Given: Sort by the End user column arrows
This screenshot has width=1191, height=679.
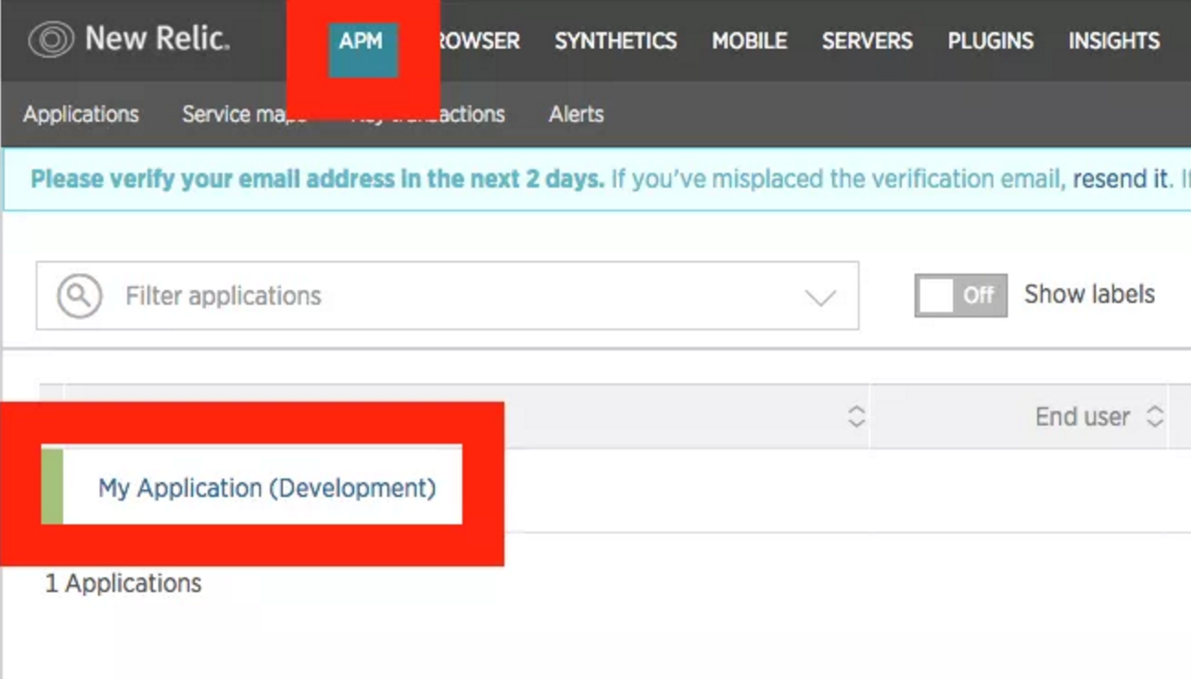Looking at the screenshot, I should pyautogui.click(x=1154, y=417).
